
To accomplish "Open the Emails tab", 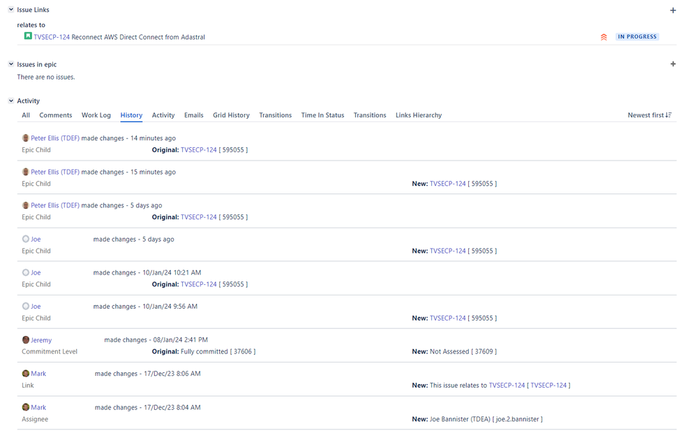I will [x=194, y=115].
